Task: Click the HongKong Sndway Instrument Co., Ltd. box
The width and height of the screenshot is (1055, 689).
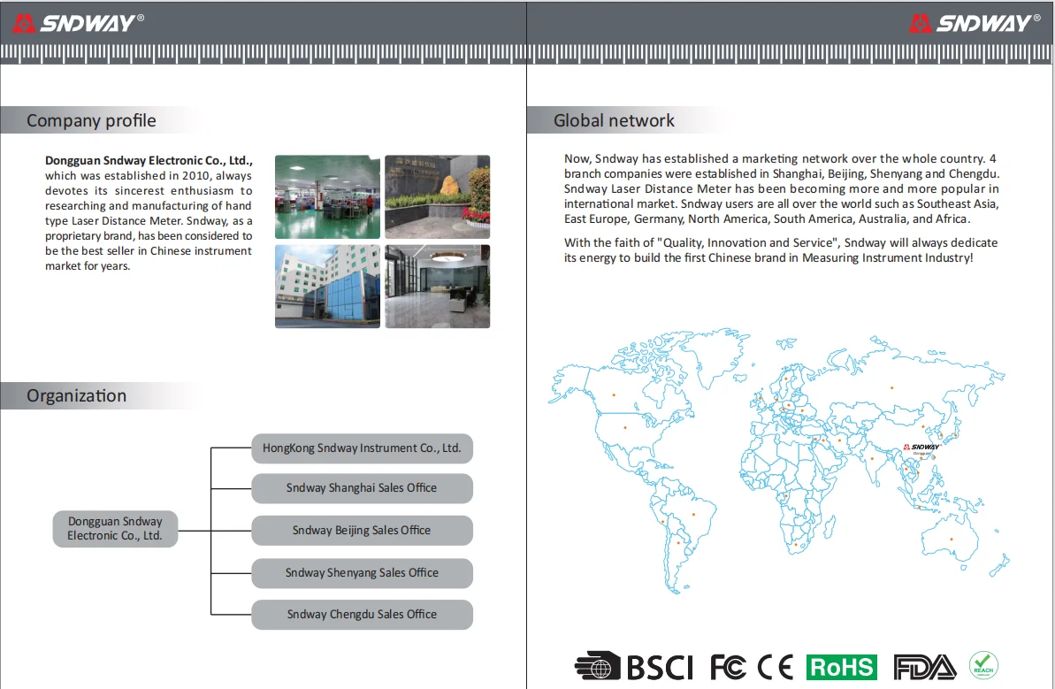Action: click(x=362, y=448)
